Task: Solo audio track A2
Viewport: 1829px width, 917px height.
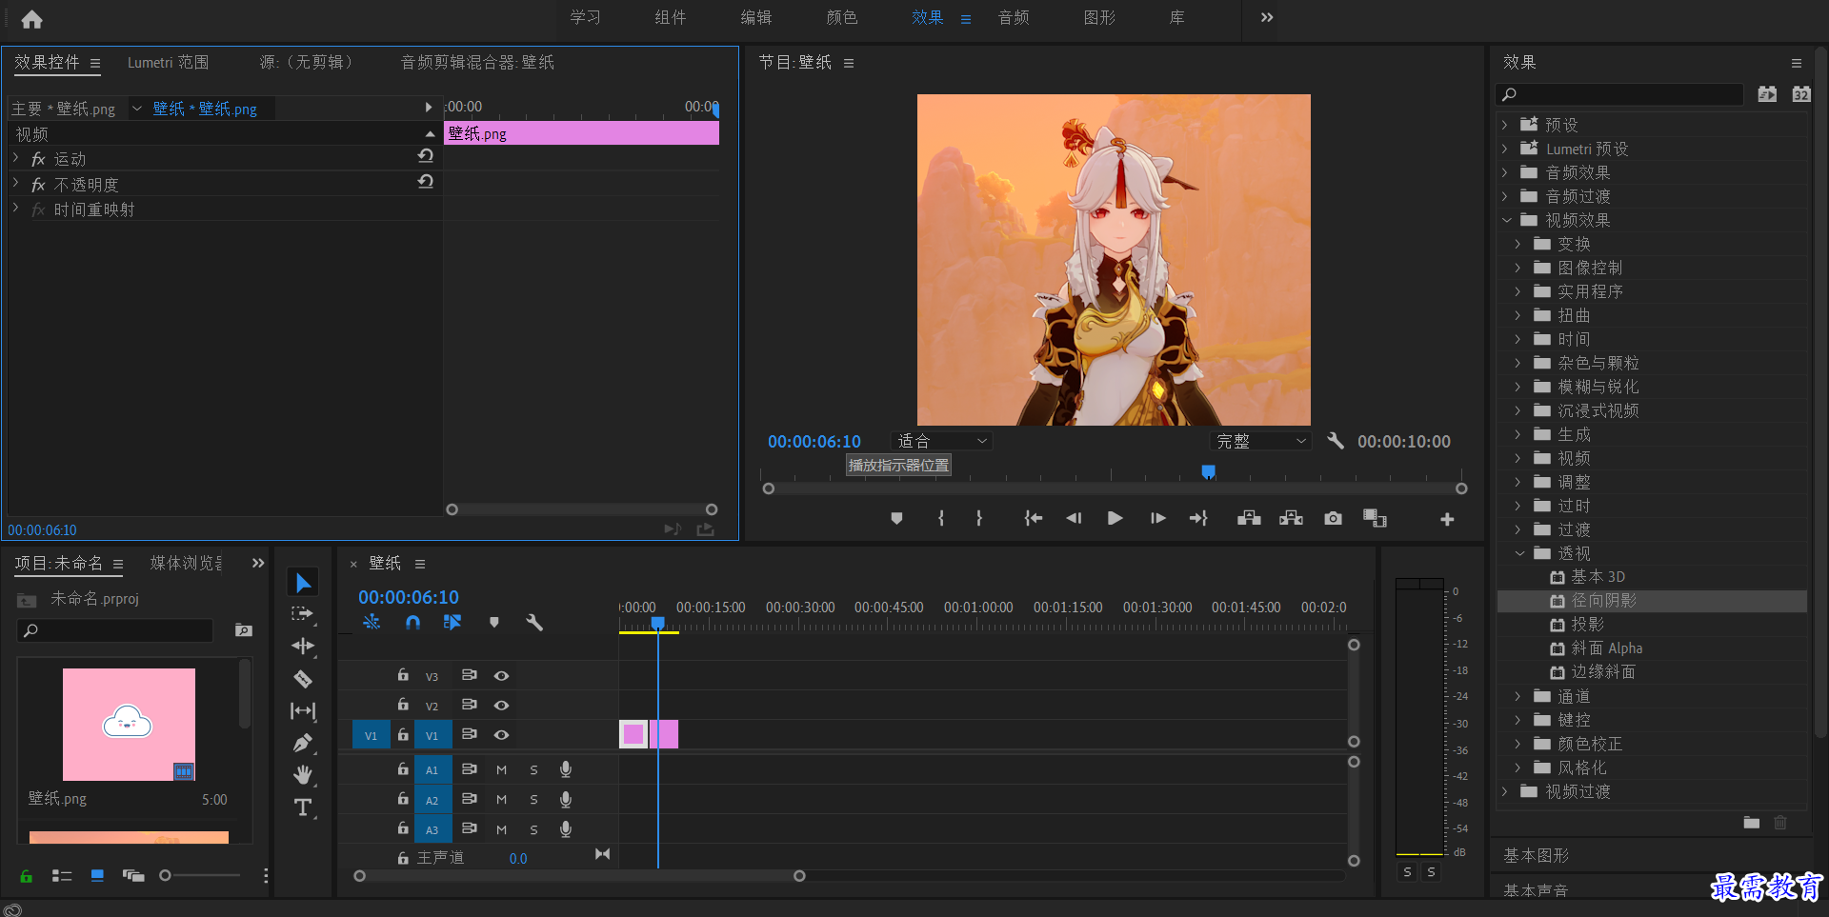Action: (x=533, y=800)
